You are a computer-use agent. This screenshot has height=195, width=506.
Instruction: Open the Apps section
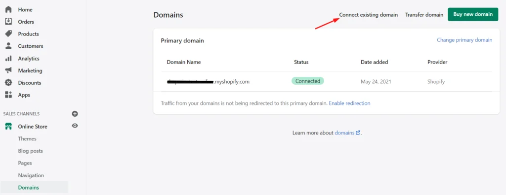24,95
